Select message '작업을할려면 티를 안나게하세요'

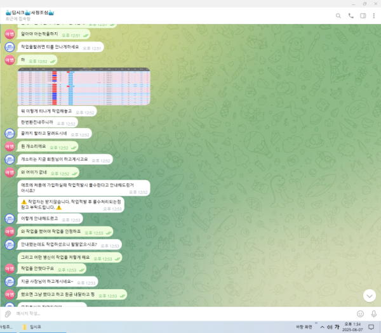tap(61, 47)
